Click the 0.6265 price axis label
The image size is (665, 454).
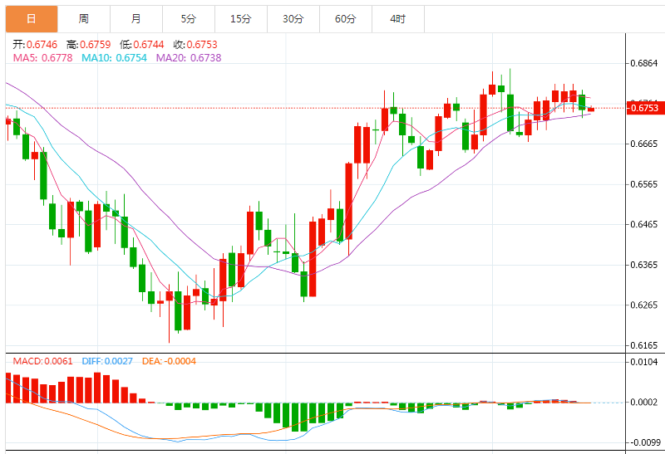(643, 305)
